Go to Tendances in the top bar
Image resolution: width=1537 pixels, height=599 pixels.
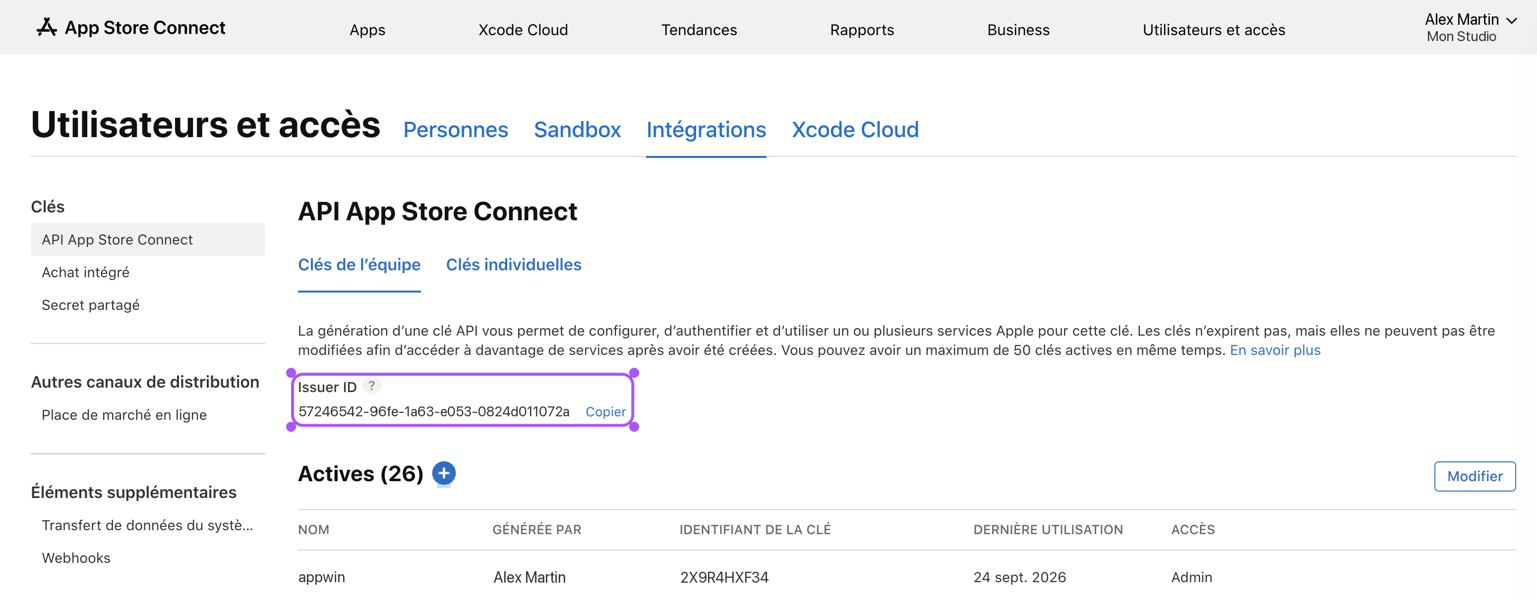coord(699,30)
